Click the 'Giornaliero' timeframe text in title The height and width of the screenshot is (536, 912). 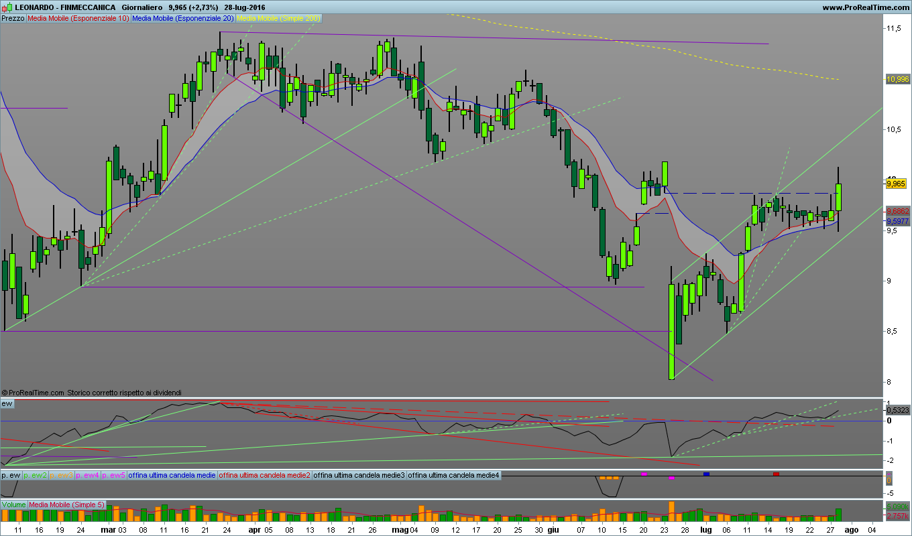tap(141, 7)
